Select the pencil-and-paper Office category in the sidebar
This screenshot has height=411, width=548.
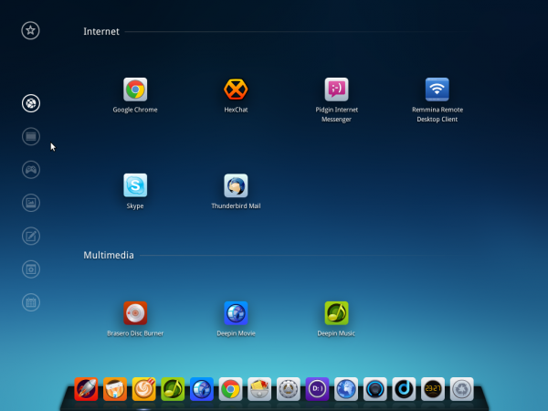point(31,236)
